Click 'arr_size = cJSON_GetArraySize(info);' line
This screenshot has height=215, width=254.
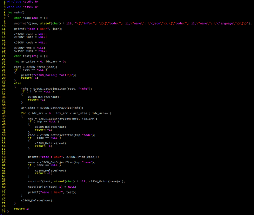(52, 108)
